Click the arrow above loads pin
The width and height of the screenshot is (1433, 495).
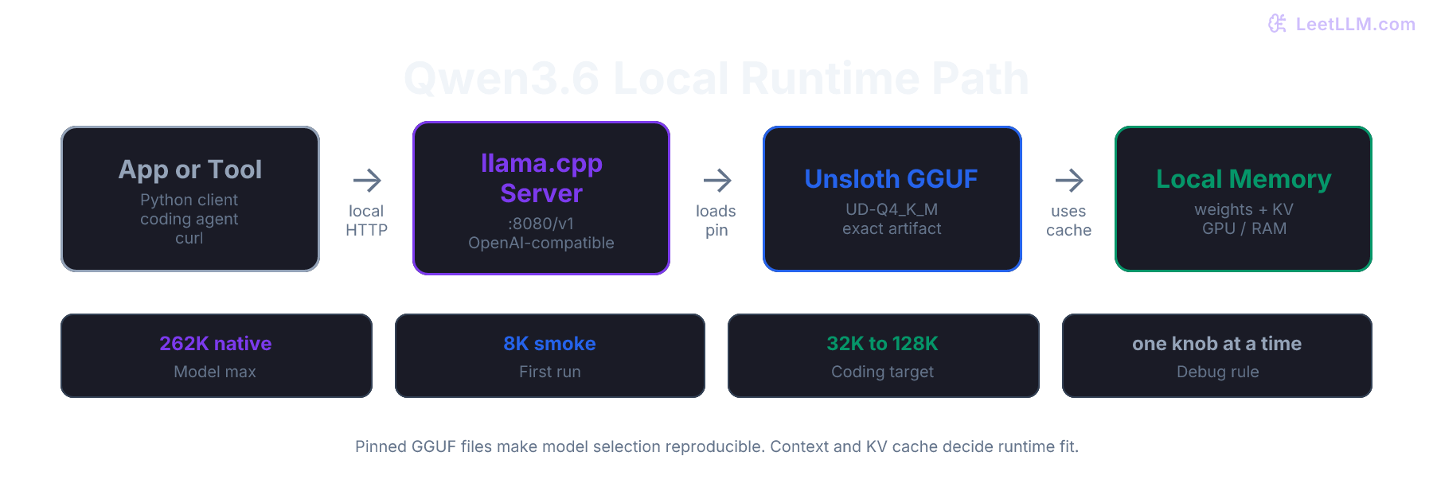[x=717, y=181]
